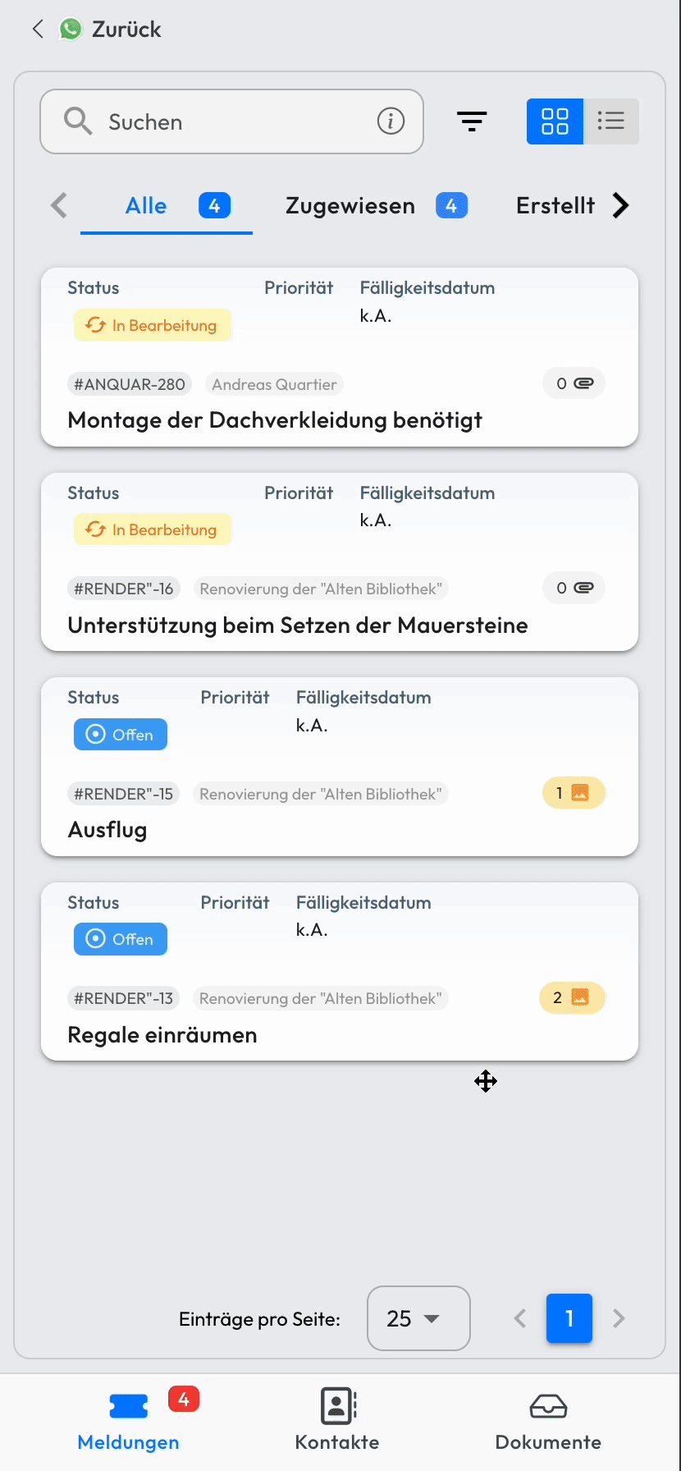The height and width of the screenshot is (1471, 681).
Task: Click the WhatsApp icon in header
Action: tap(71, 30)
